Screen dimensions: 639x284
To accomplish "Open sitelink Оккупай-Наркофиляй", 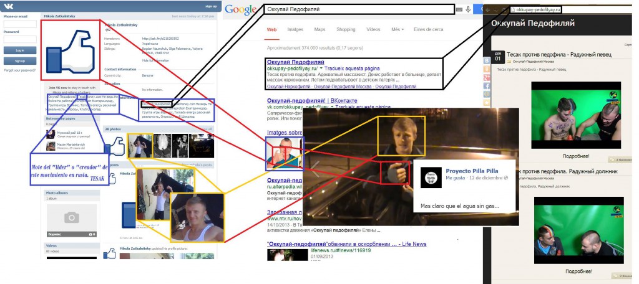I will (290, 87).
